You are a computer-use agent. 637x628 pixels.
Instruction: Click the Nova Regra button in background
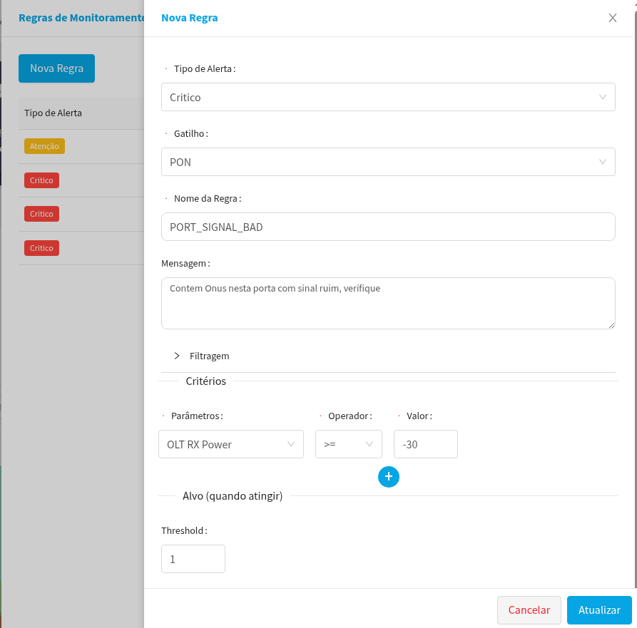tap(56, 68)
